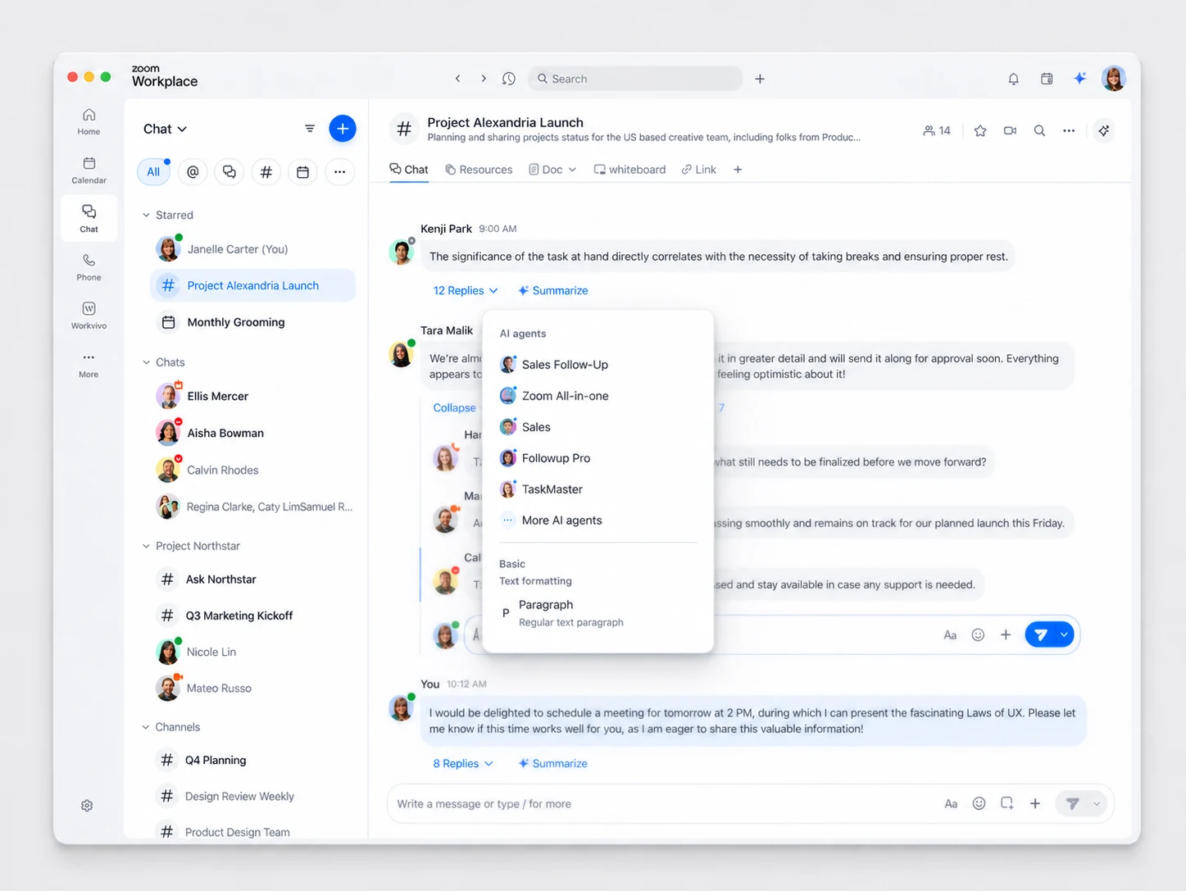Viewport: 1186px width, 891px height.
Task: Filter chat list by meetings calendar icon
Action: click(302, 172)
